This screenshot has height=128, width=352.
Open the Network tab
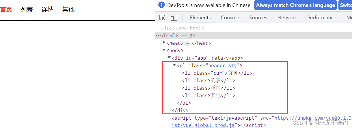point(287,18)
